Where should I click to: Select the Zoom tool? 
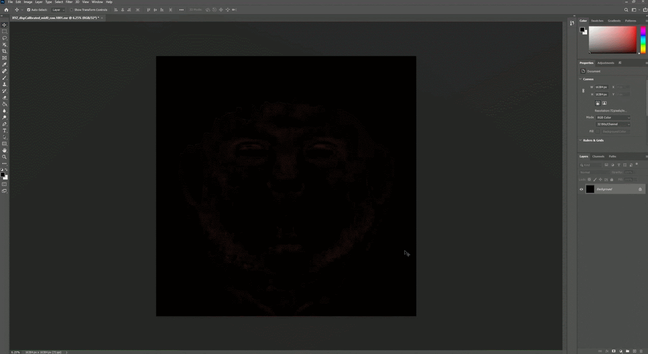[4, 157]
